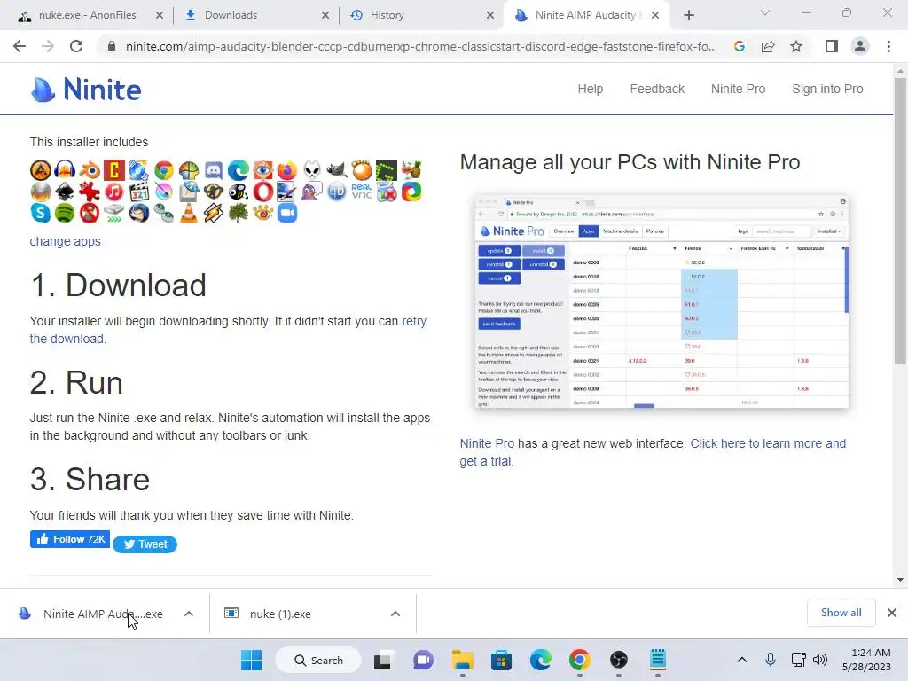908x681 pixels.
Task: Open the Help page
Action: (590, 90)
